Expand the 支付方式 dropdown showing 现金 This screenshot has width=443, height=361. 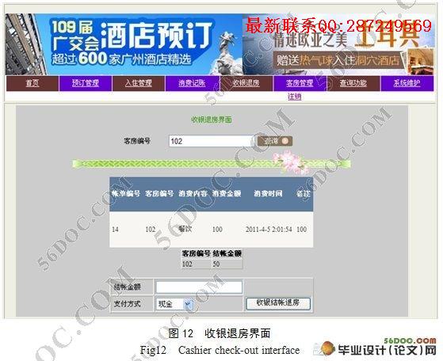[174, 304]
